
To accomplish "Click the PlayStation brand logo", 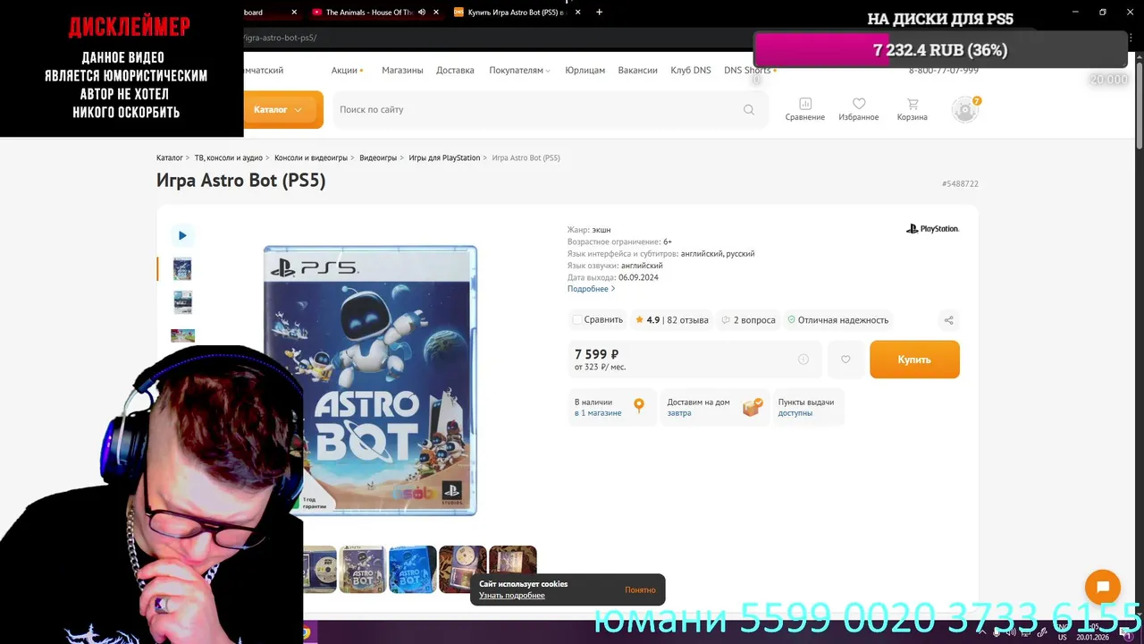I will pos(932,229).
